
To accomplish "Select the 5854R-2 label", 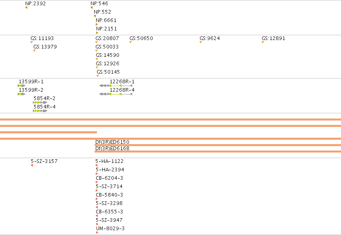I will point(44,98).
